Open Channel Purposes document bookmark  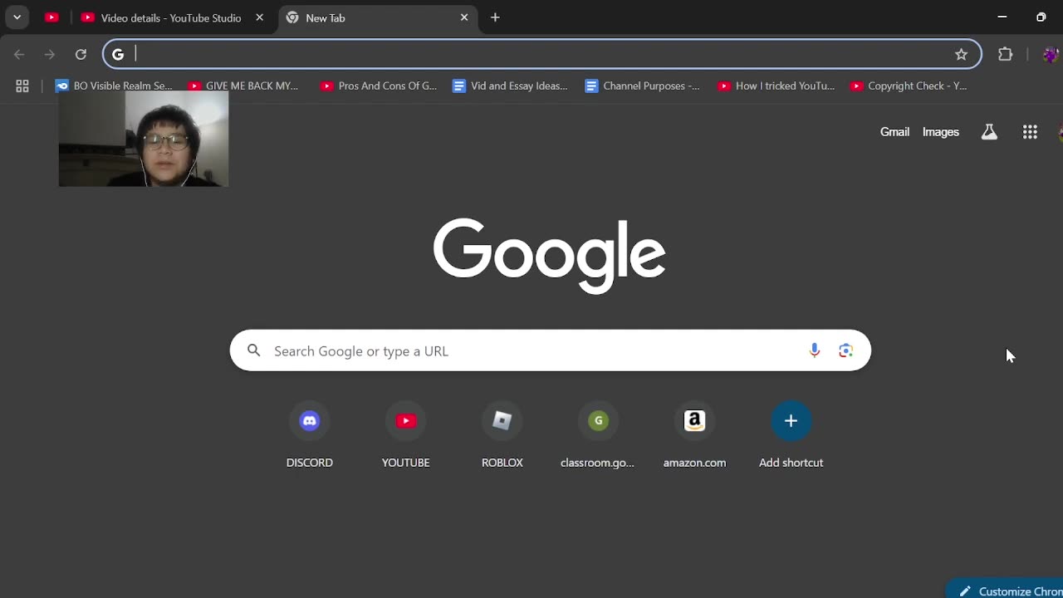(642, 86)
